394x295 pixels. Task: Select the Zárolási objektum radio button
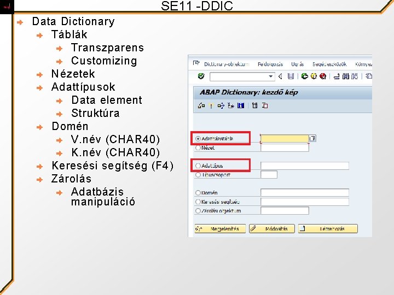coord(198,211)
